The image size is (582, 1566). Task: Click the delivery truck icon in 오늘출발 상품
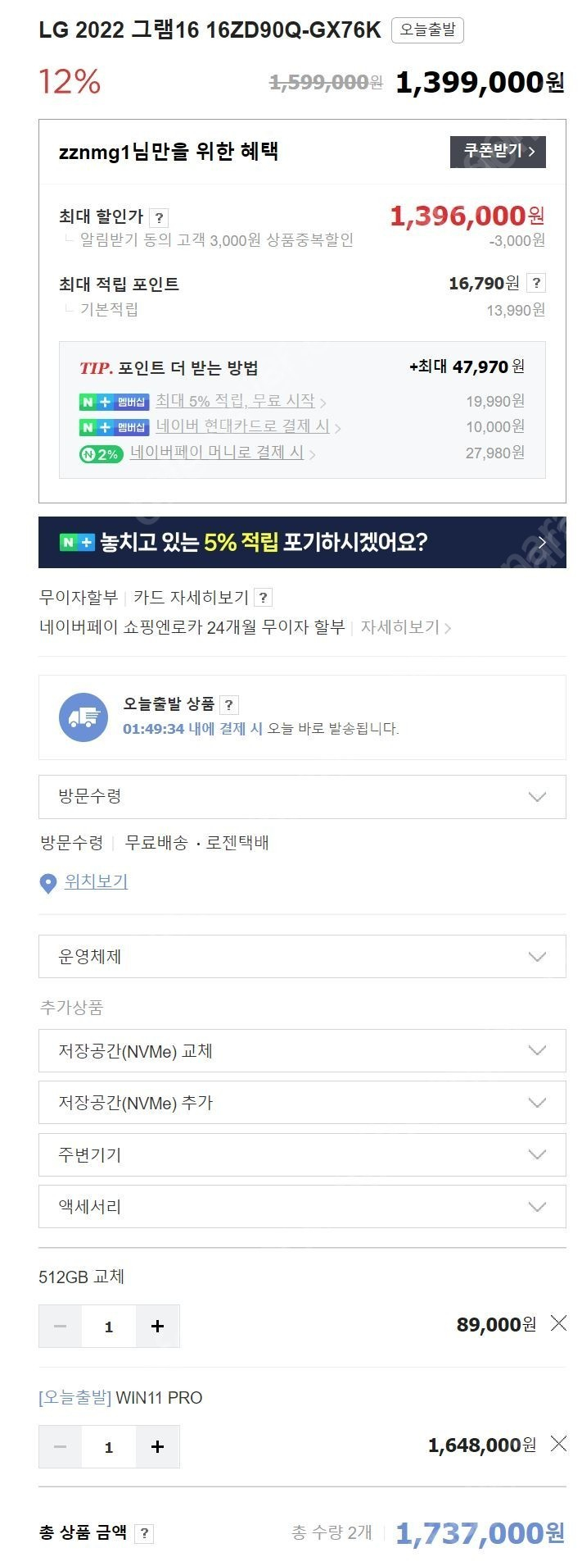coord(83,717)
